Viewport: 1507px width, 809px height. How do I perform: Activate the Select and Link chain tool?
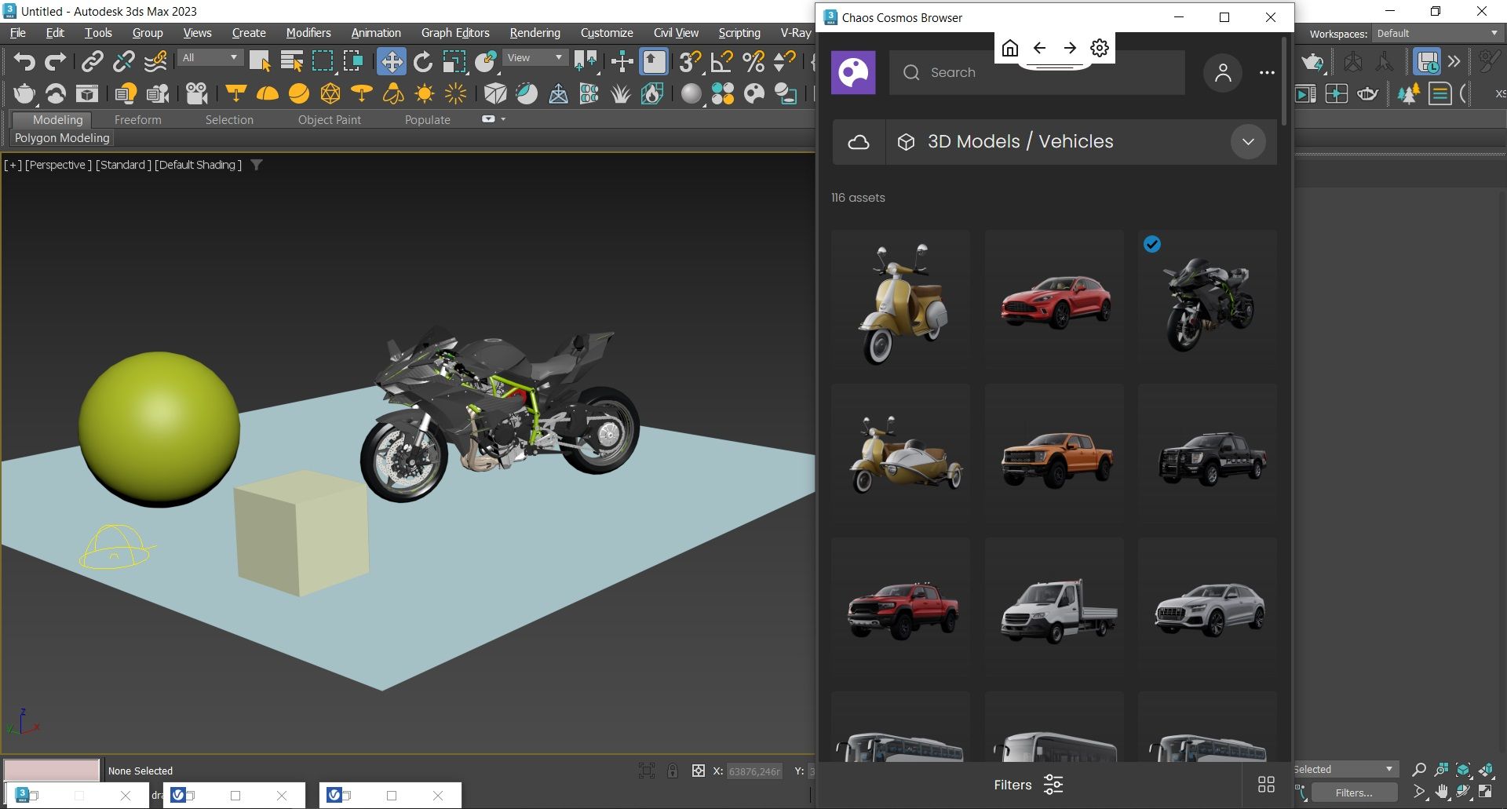pos(93,61)
